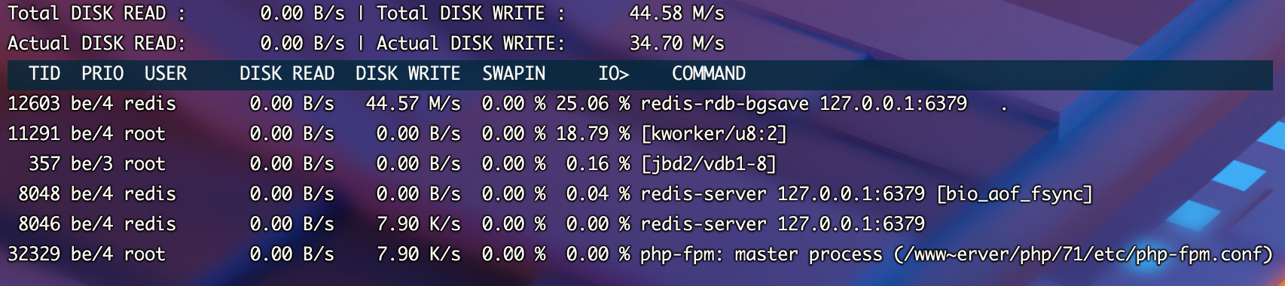Viewport: 1285px width, 286px height.
Task: Click the be/3 priority value
Action: (x=92, y=164)
